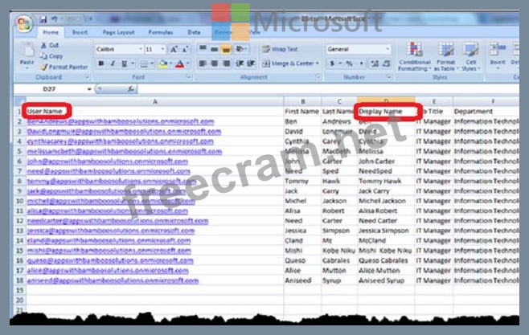
Task: Increase font size with grow font icon
Action: (174, 50)
